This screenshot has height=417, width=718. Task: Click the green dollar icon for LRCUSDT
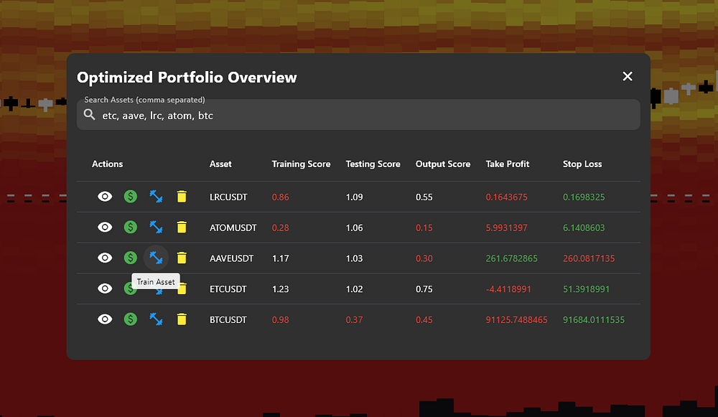coord(131,197)
